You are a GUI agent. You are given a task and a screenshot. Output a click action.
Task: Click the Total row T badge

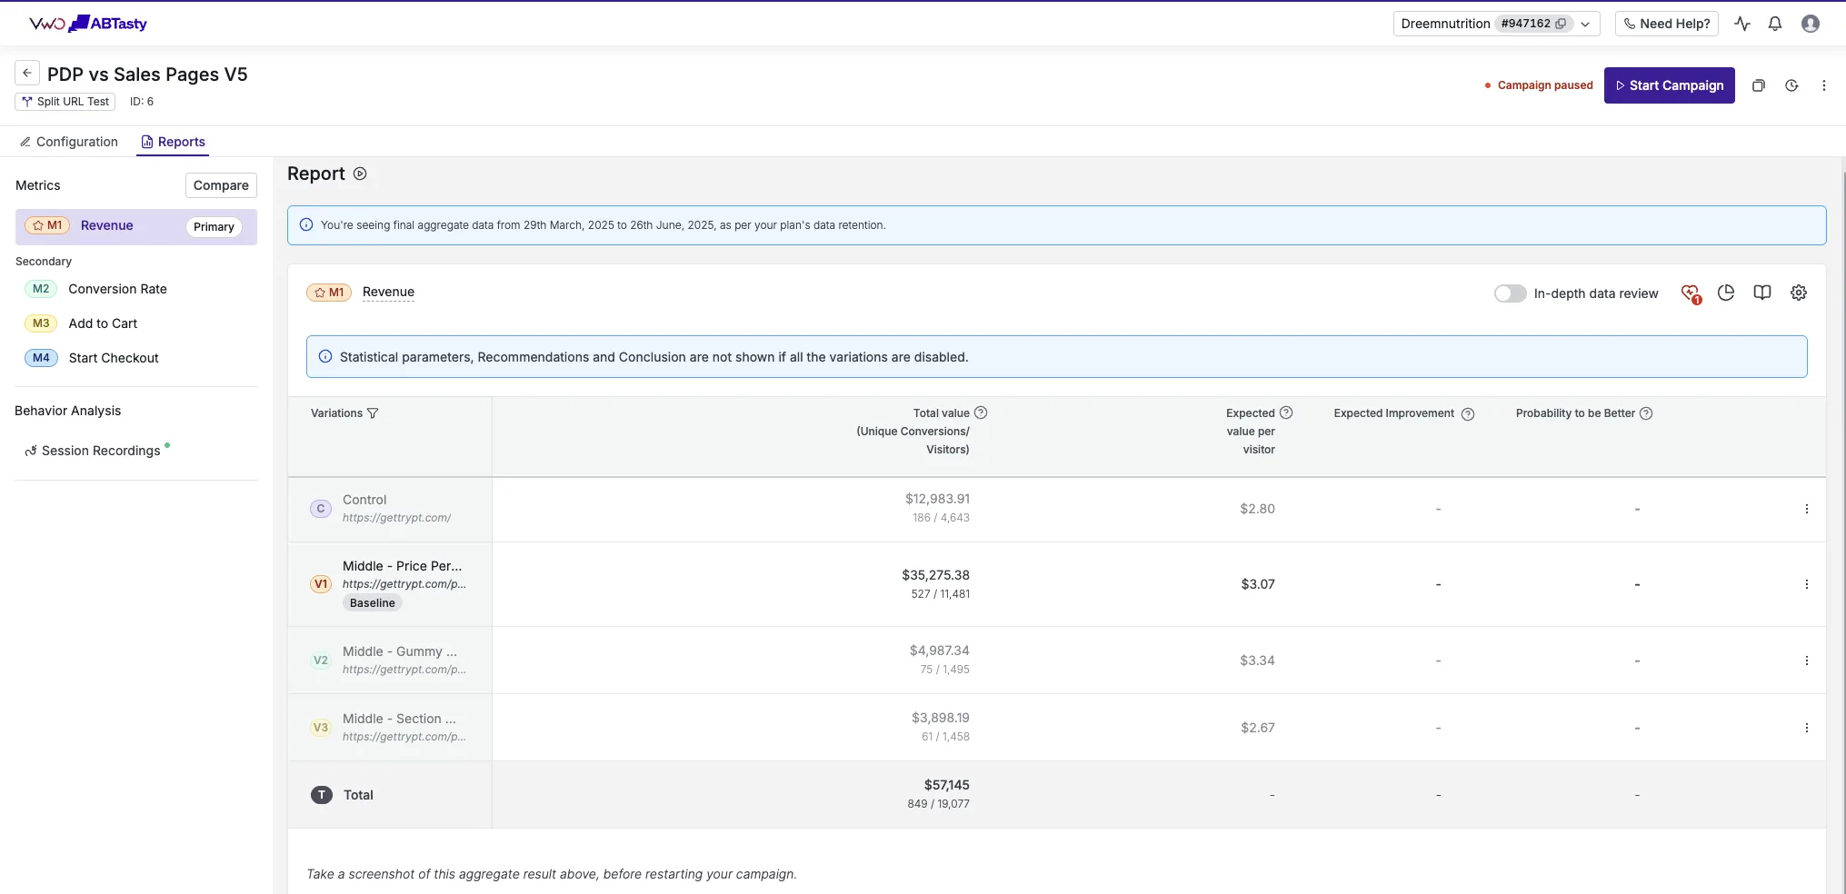point(322,795)
